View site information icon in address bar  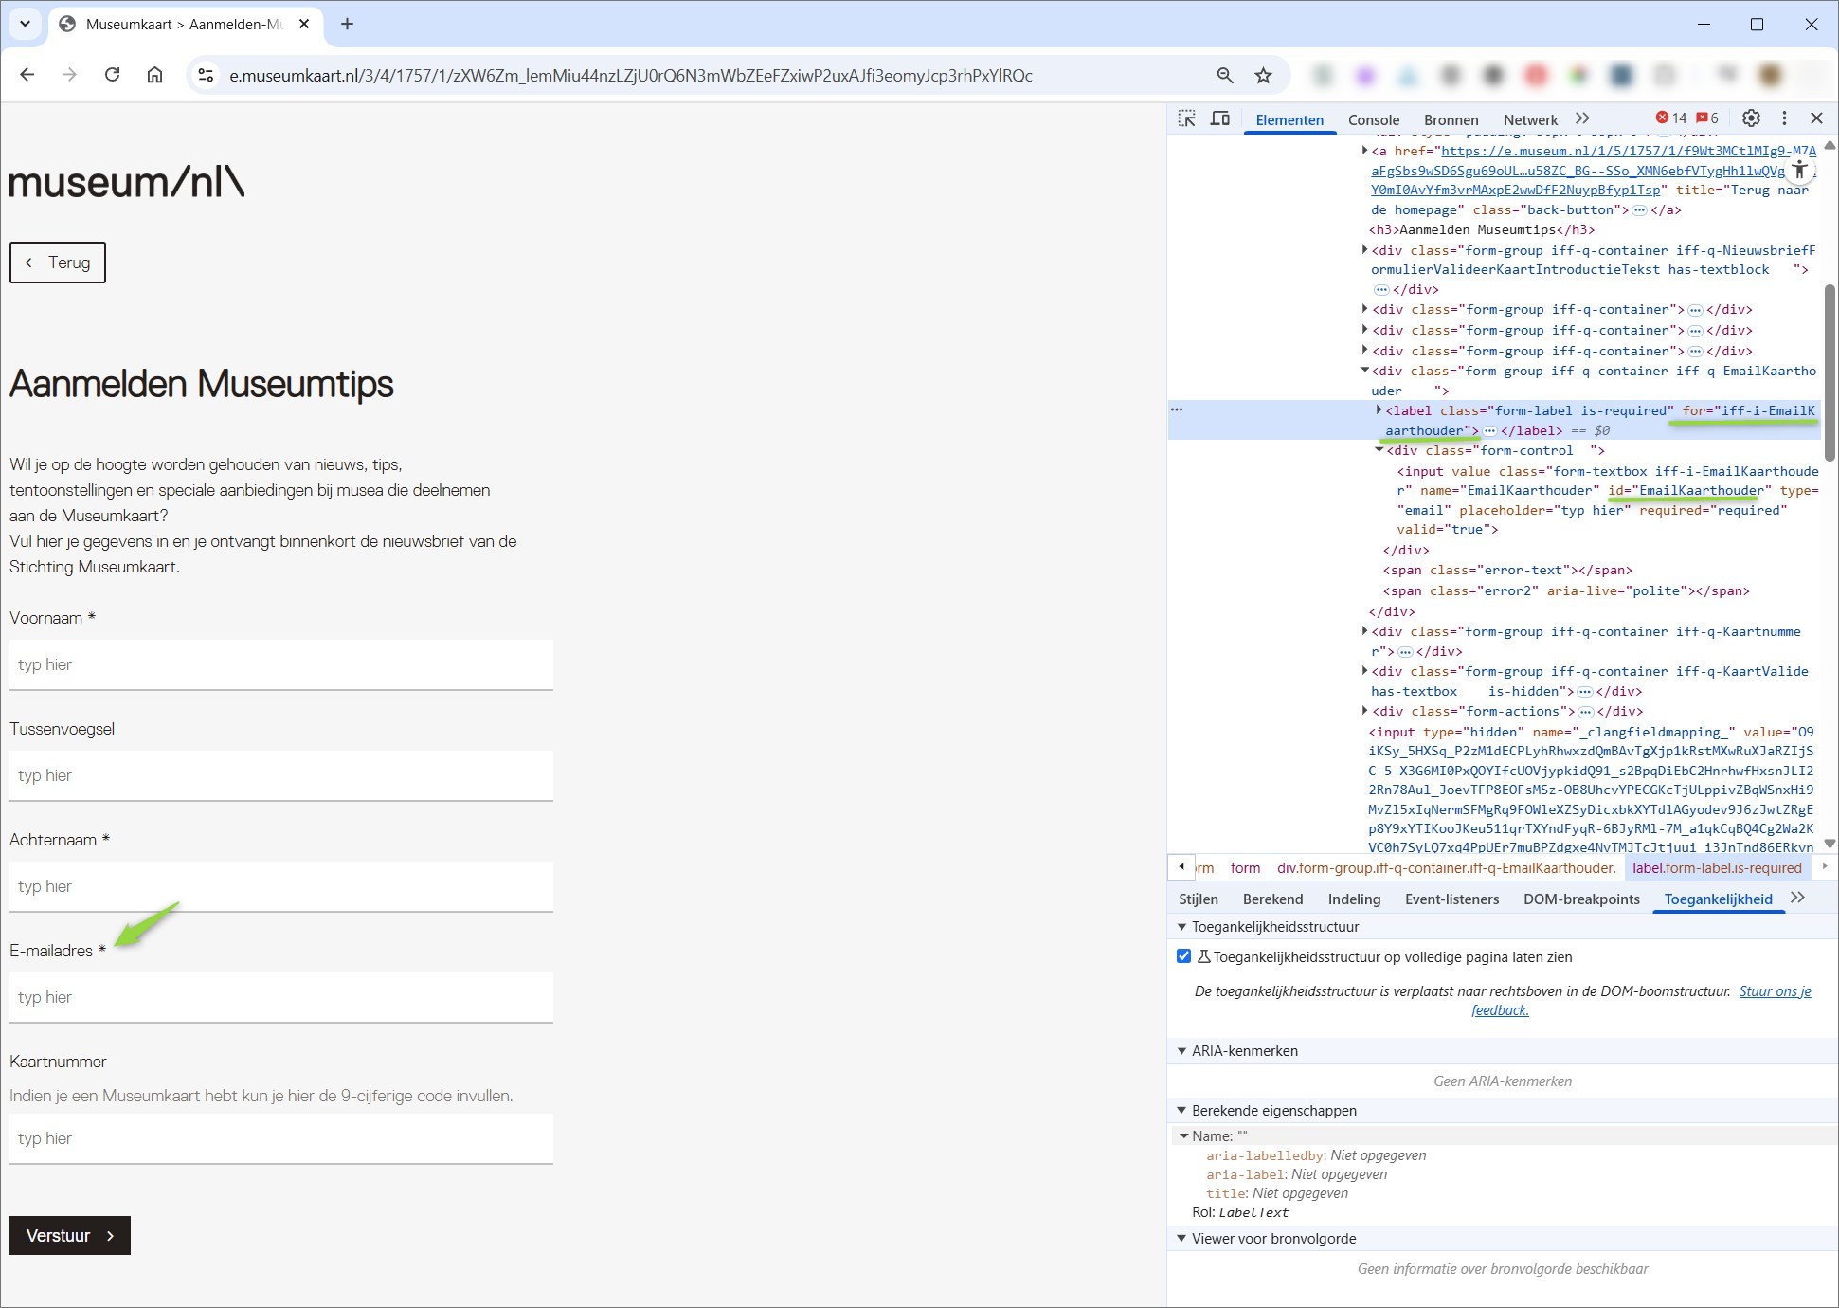tap(206, 75)
